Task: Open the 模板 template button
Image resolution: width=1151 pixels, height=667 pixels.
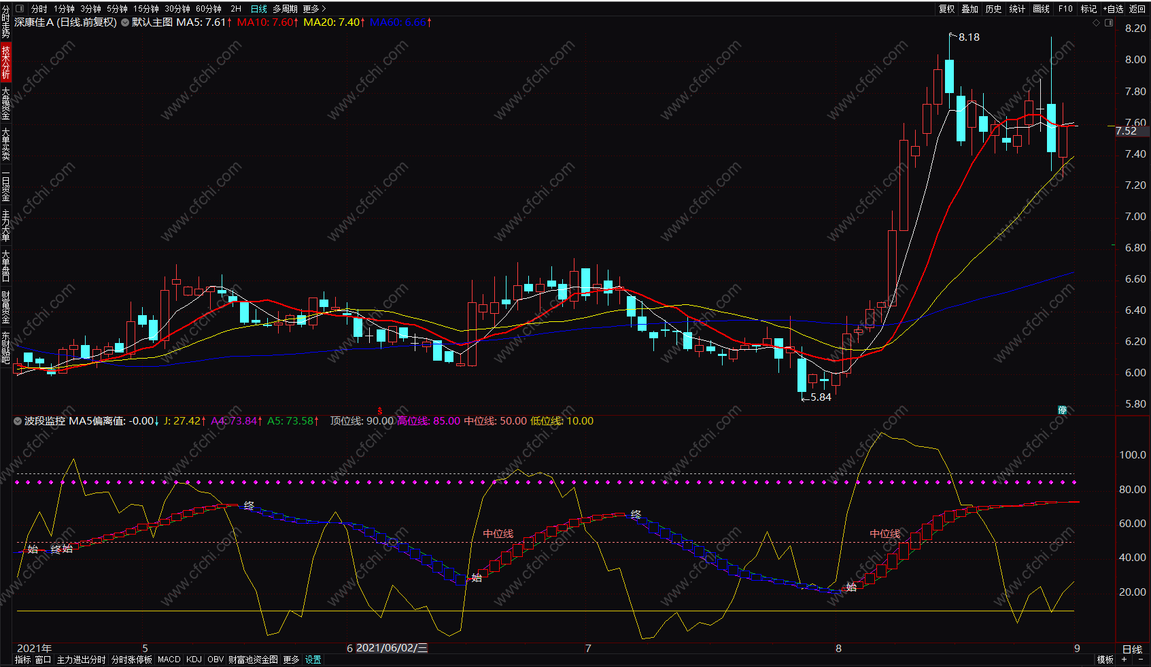Action: click(1105, 660)
